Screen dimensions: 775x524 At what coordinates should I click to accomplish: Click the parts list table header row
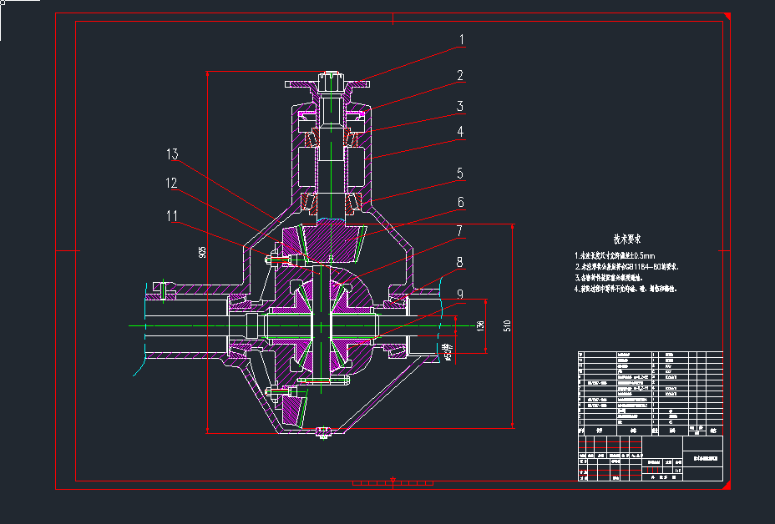click(x=649, y=431)
